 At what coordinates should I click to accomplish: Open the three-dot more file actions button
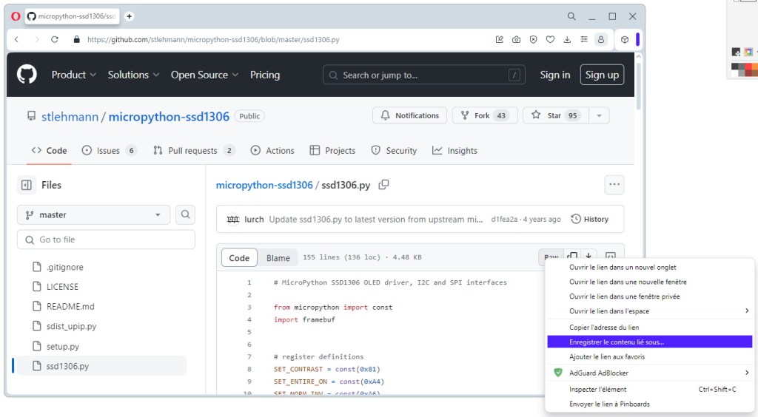[x=614, y=185]
